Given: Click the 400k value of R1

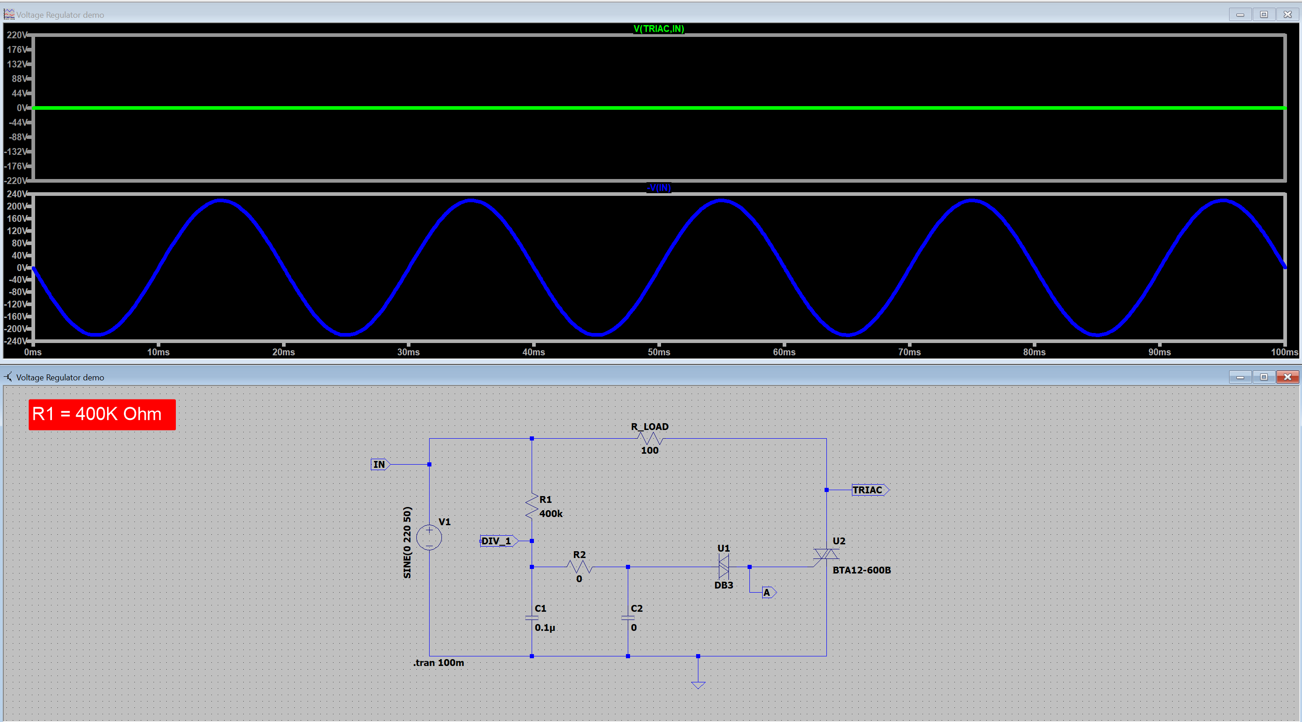Looking at the screenshot, I should pyautogui.click(x=551, y=513).
